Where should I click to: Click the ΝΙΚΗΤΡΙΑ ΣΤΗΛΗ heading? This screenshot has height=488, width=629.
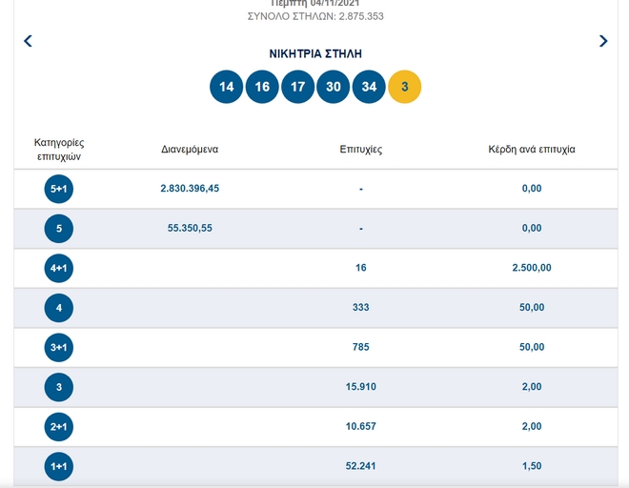[315, 54]
